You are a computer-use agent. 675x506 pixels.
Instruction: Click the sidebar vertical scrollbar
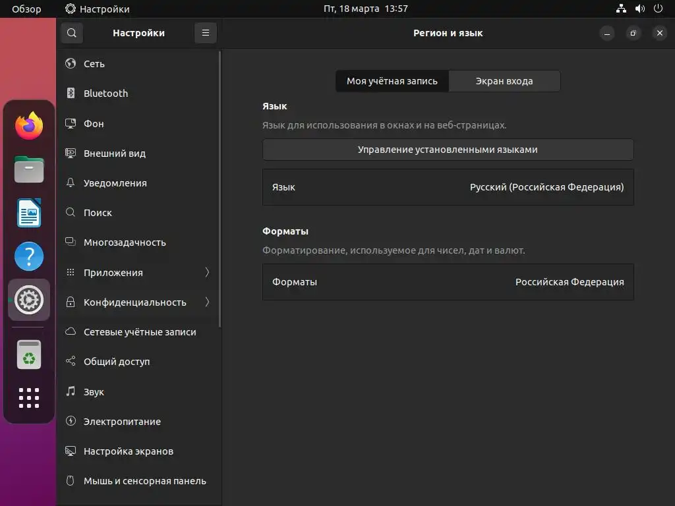(x=220, y=191)
